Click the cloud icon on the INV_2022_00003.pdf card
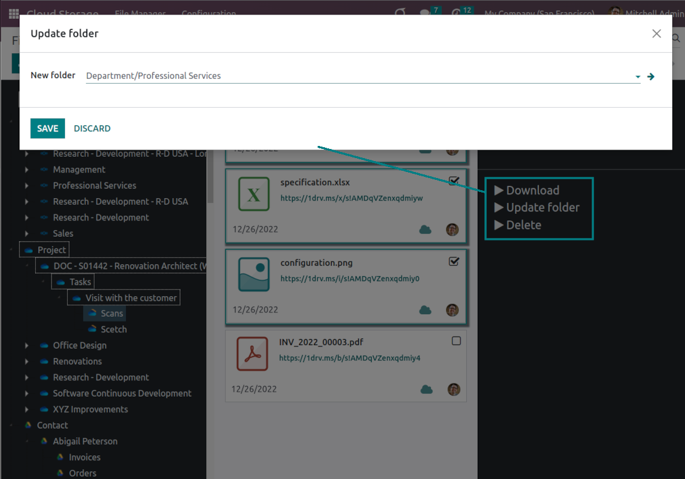This screenshot has height=479, width=685. pyautogui.click(x=427, y=389)
